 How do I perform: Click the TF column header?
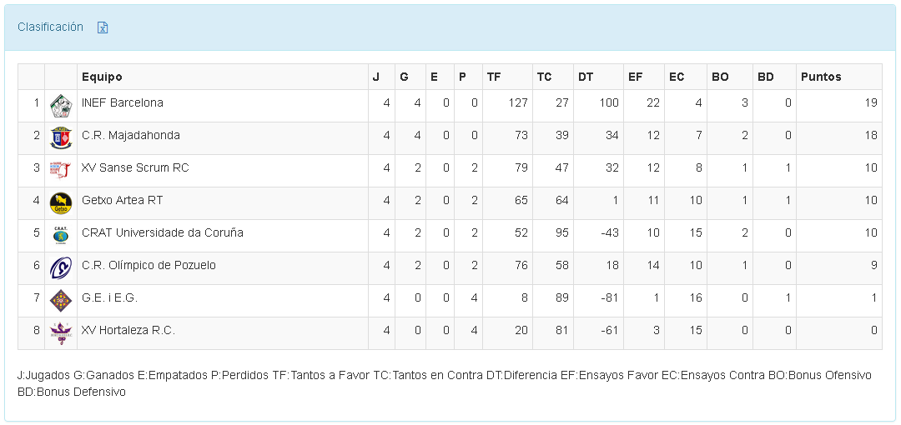pos(494,77)
